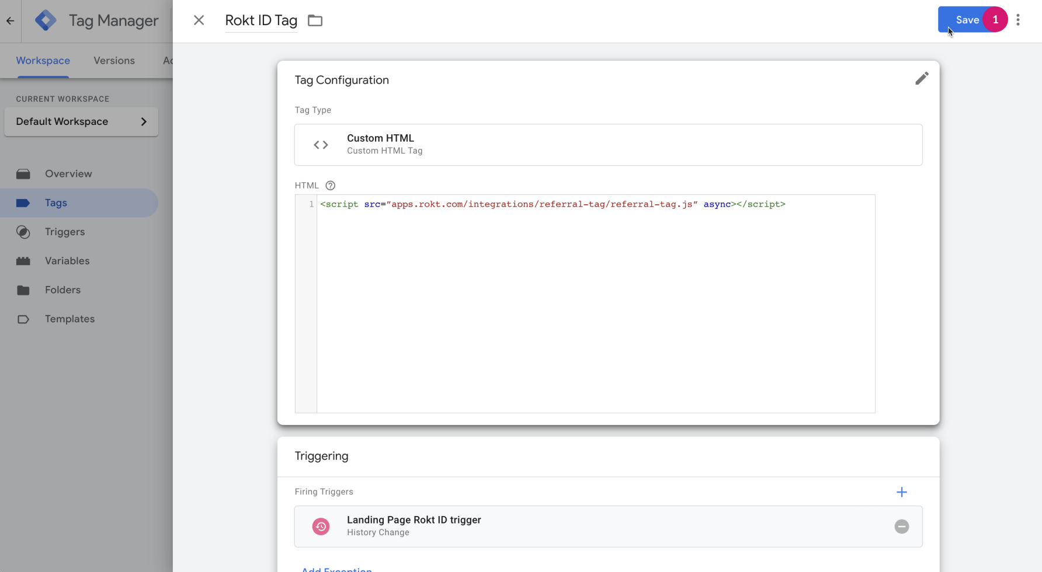
Task: Open the Templates section
Action: point(79,319)
